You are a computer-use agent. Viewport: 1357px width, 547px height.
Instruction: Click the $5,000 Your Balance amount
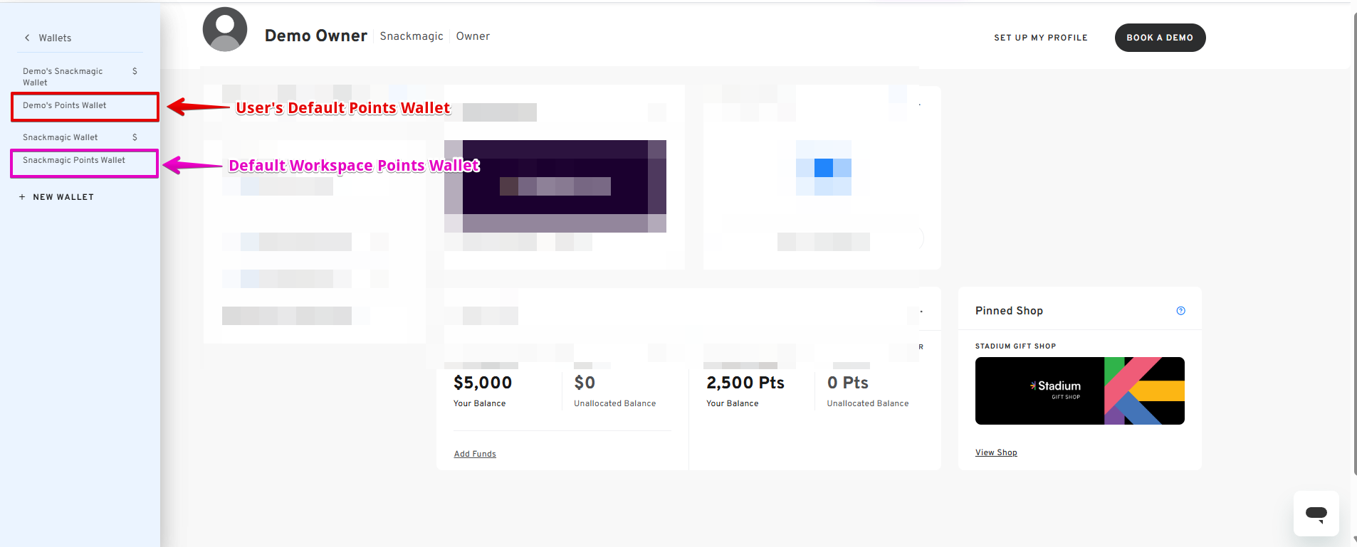pyautogui.click(x=483, y=383)
